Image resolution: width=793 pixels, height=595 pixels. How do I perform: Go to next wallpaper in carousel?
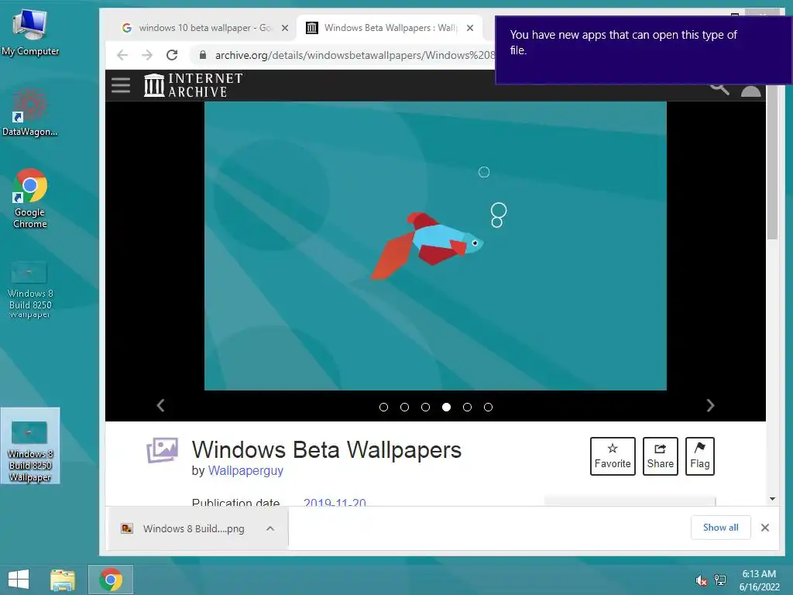[x=710, y=405]
